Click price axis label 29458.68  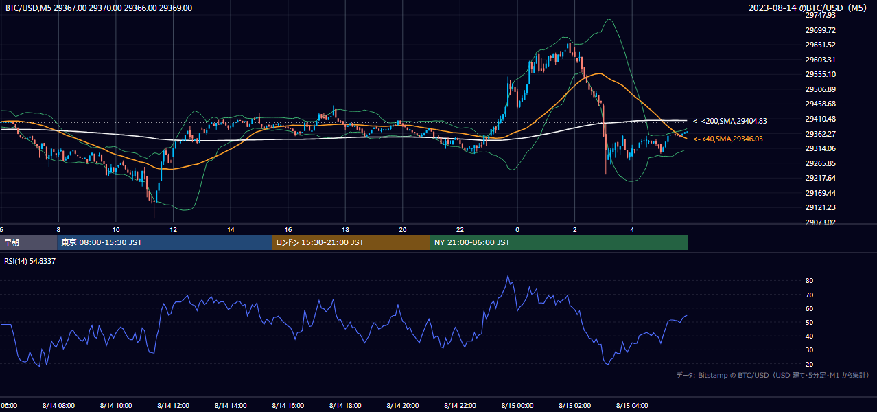coord(820,104)
